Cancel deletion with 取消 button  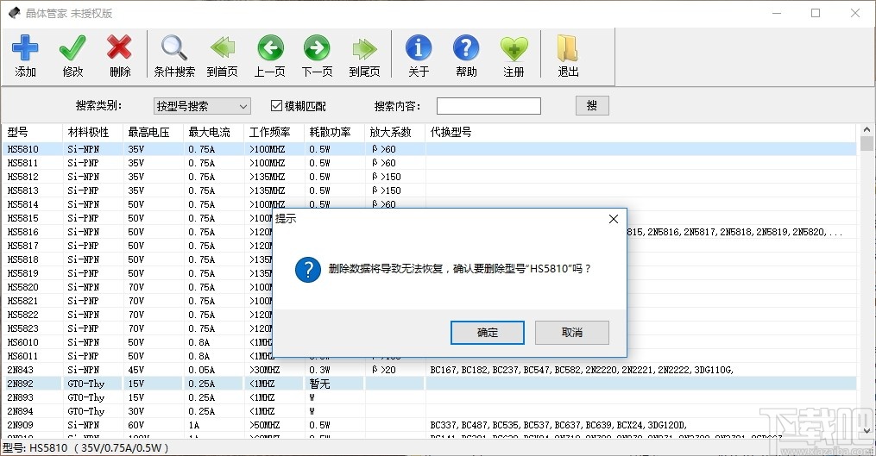pos(572,333)
